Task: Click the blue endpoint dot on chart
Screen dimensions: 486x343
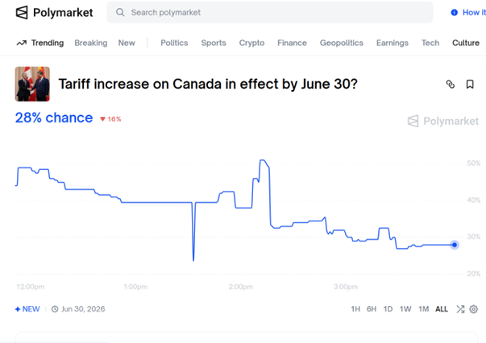Action: (455, 244)
